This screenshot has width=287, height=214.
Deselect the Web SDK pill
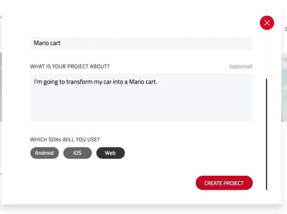110,153
